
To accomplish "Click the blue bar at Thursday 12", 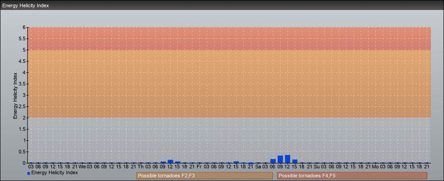I will [x=170, y=162].
